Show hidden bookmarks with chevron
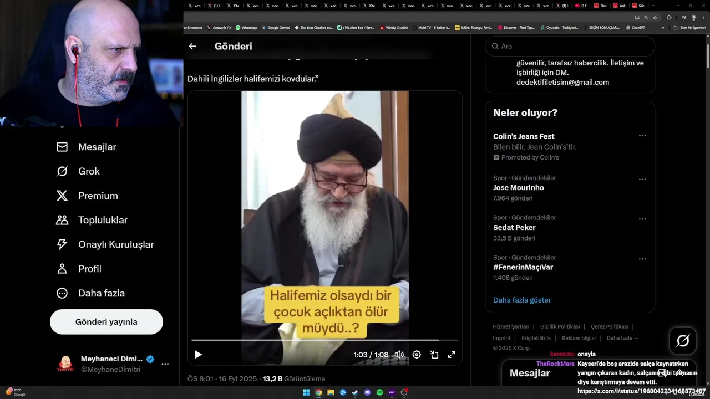Viewport: 710px width, 399px height. pos(662,28)
